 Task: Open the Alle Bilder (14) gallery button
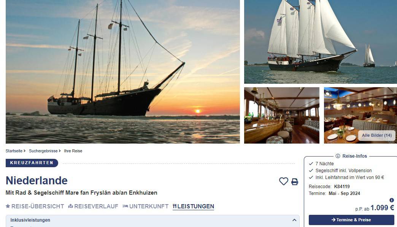pyautogui.click(x=377, y=136)
